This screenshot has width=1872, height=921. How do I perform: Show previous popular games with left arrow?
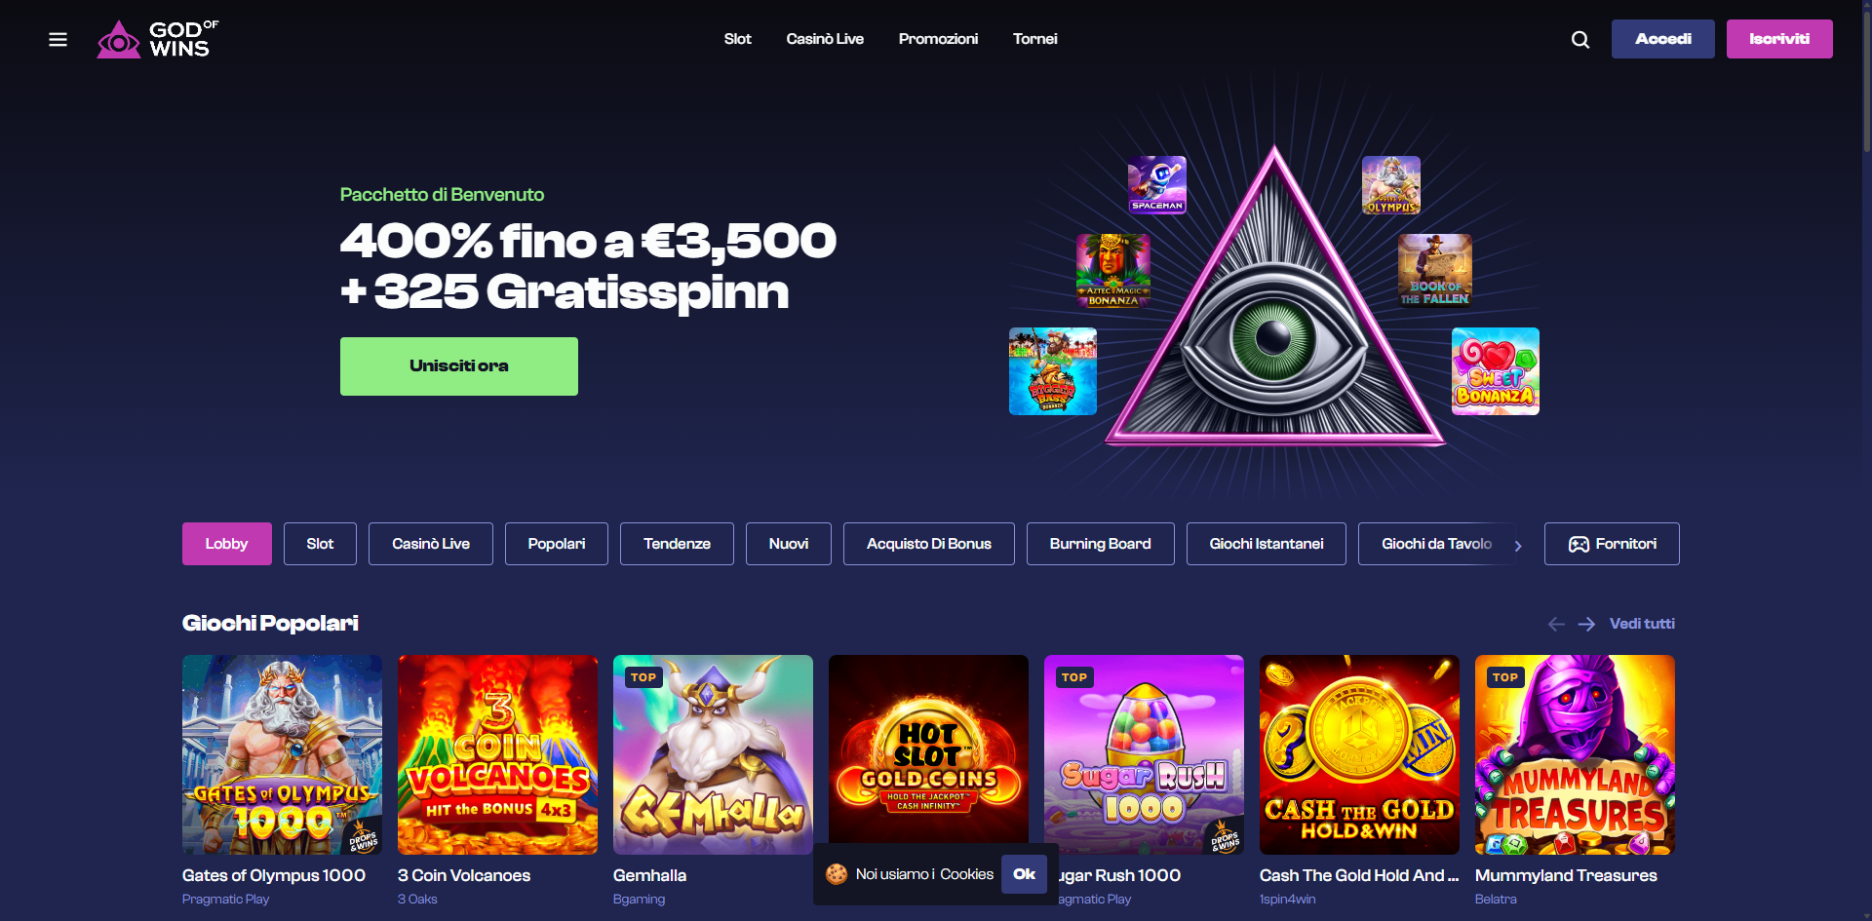(x=1556, y=624)
